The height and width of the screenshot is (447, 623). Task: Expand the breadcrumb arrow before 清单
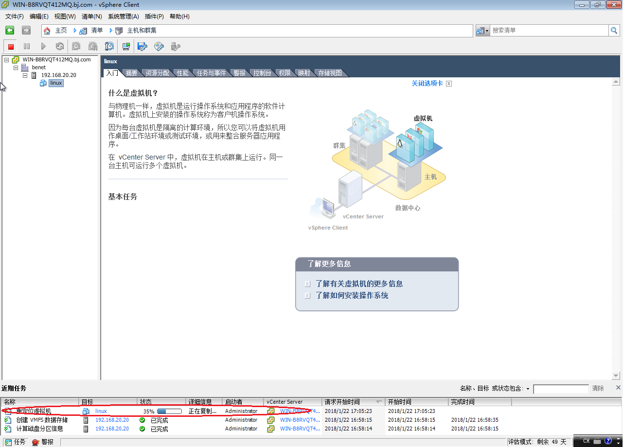[x=75, y=31]
